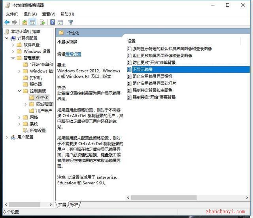
Task: Select 防止更改"开始"菜单背景 policy text
Action: [154, 63]
